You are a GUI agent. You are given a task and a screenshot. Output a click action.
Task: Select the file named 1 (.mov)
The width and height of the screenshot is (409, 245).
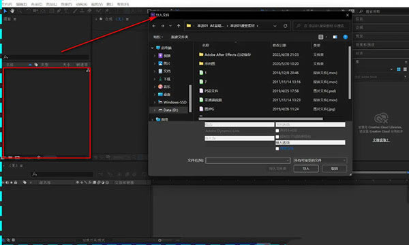[203, 73]
